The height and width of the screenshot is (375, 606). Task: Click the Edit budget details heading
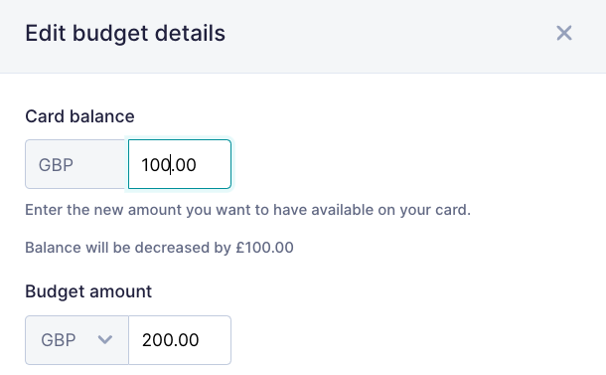(x=125, y=33)
